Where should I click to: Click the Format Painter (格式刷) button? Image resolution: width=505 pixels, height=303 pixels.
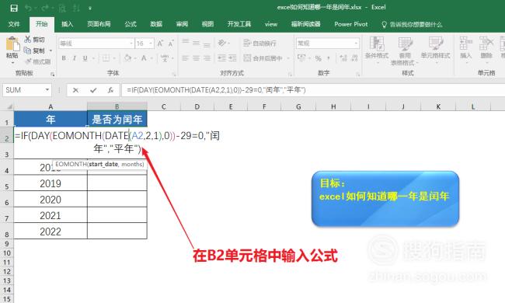click(x=38, y=61)
